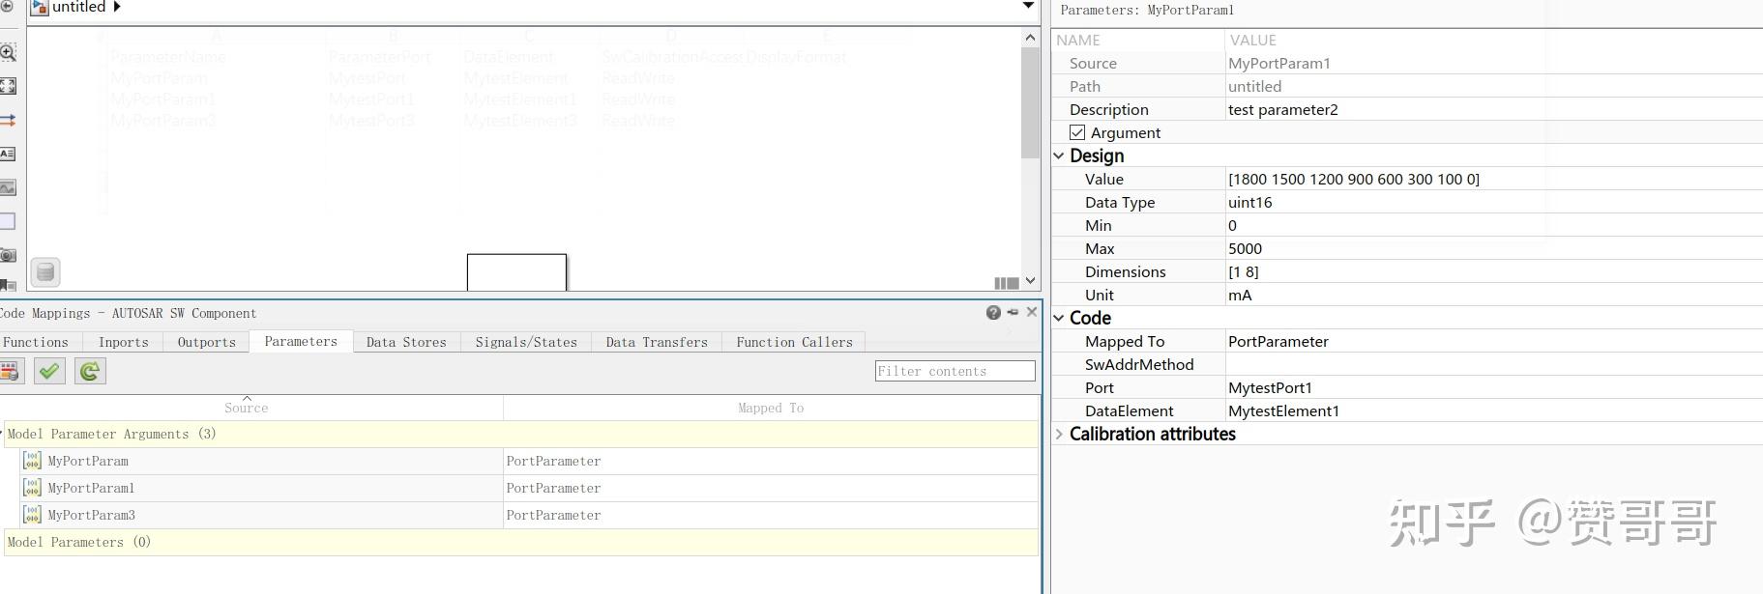The image size is (1763, 594).
Task: Switch to the Outports tab
Action: pos(207,342)
